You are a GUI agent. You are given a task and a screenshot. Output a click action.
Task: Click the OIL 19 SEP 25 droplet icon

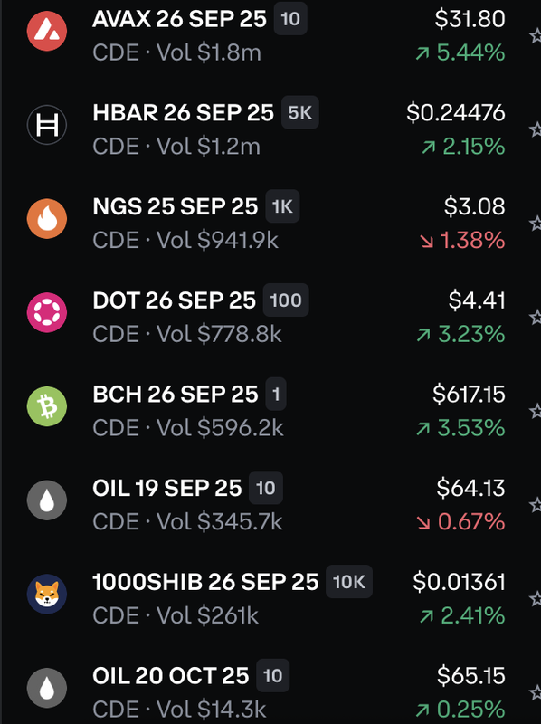tap(47, 500)
